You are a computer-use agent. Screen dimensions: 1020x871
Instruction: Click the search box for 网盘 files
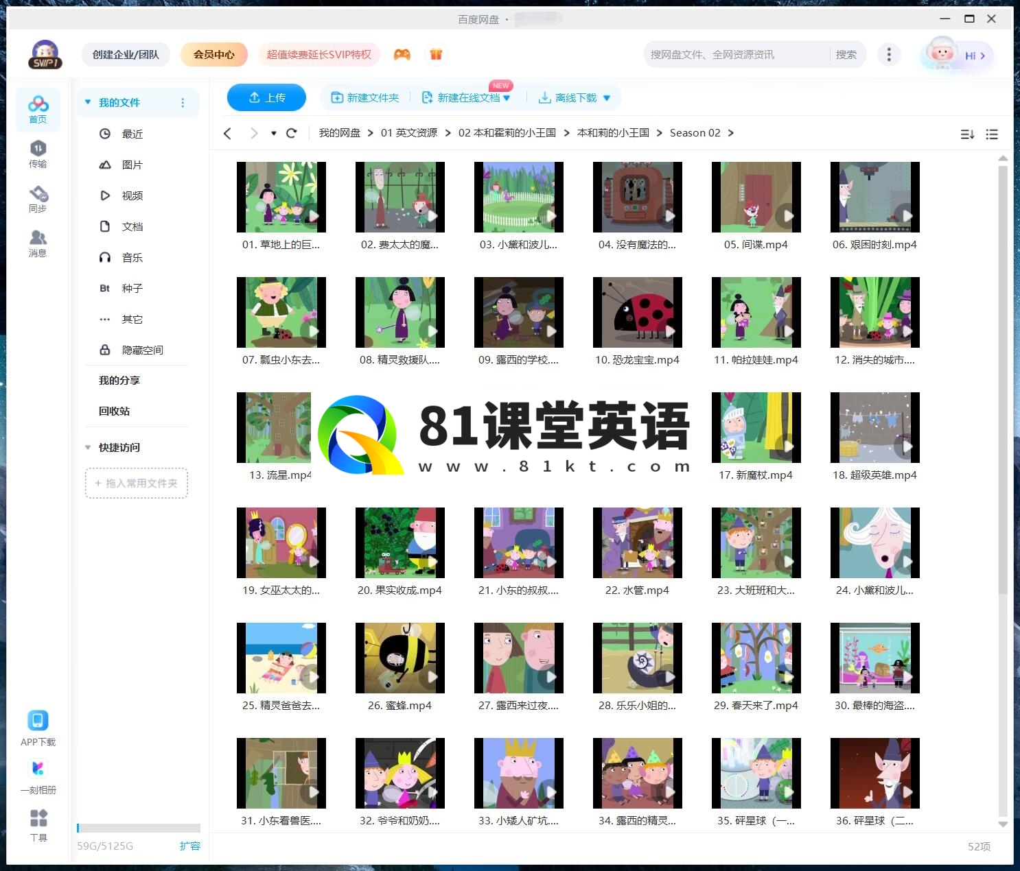pyautogui.click(x=734, y=55)
